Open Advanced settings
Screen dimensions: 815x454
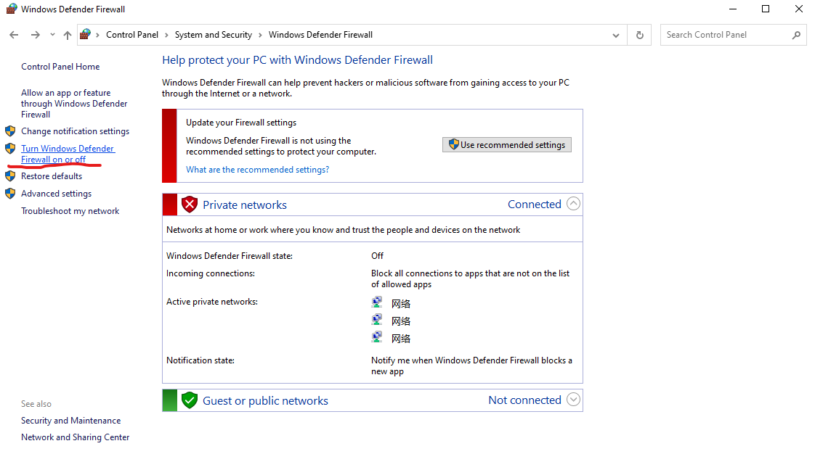tap(56, 194)
